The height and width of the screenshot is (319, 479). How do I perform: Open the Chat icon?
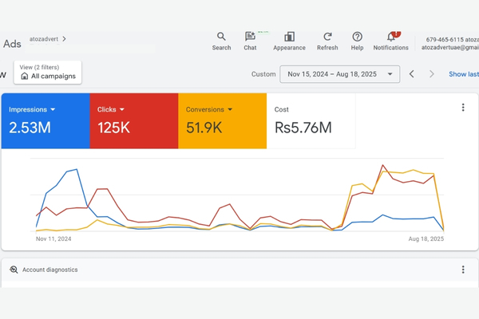click(x=250, y=37)
